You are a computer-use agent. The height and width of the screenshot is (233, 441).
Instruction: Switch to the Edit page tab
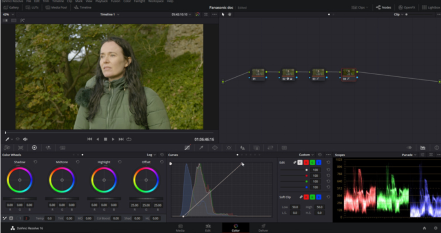point(208,227)
